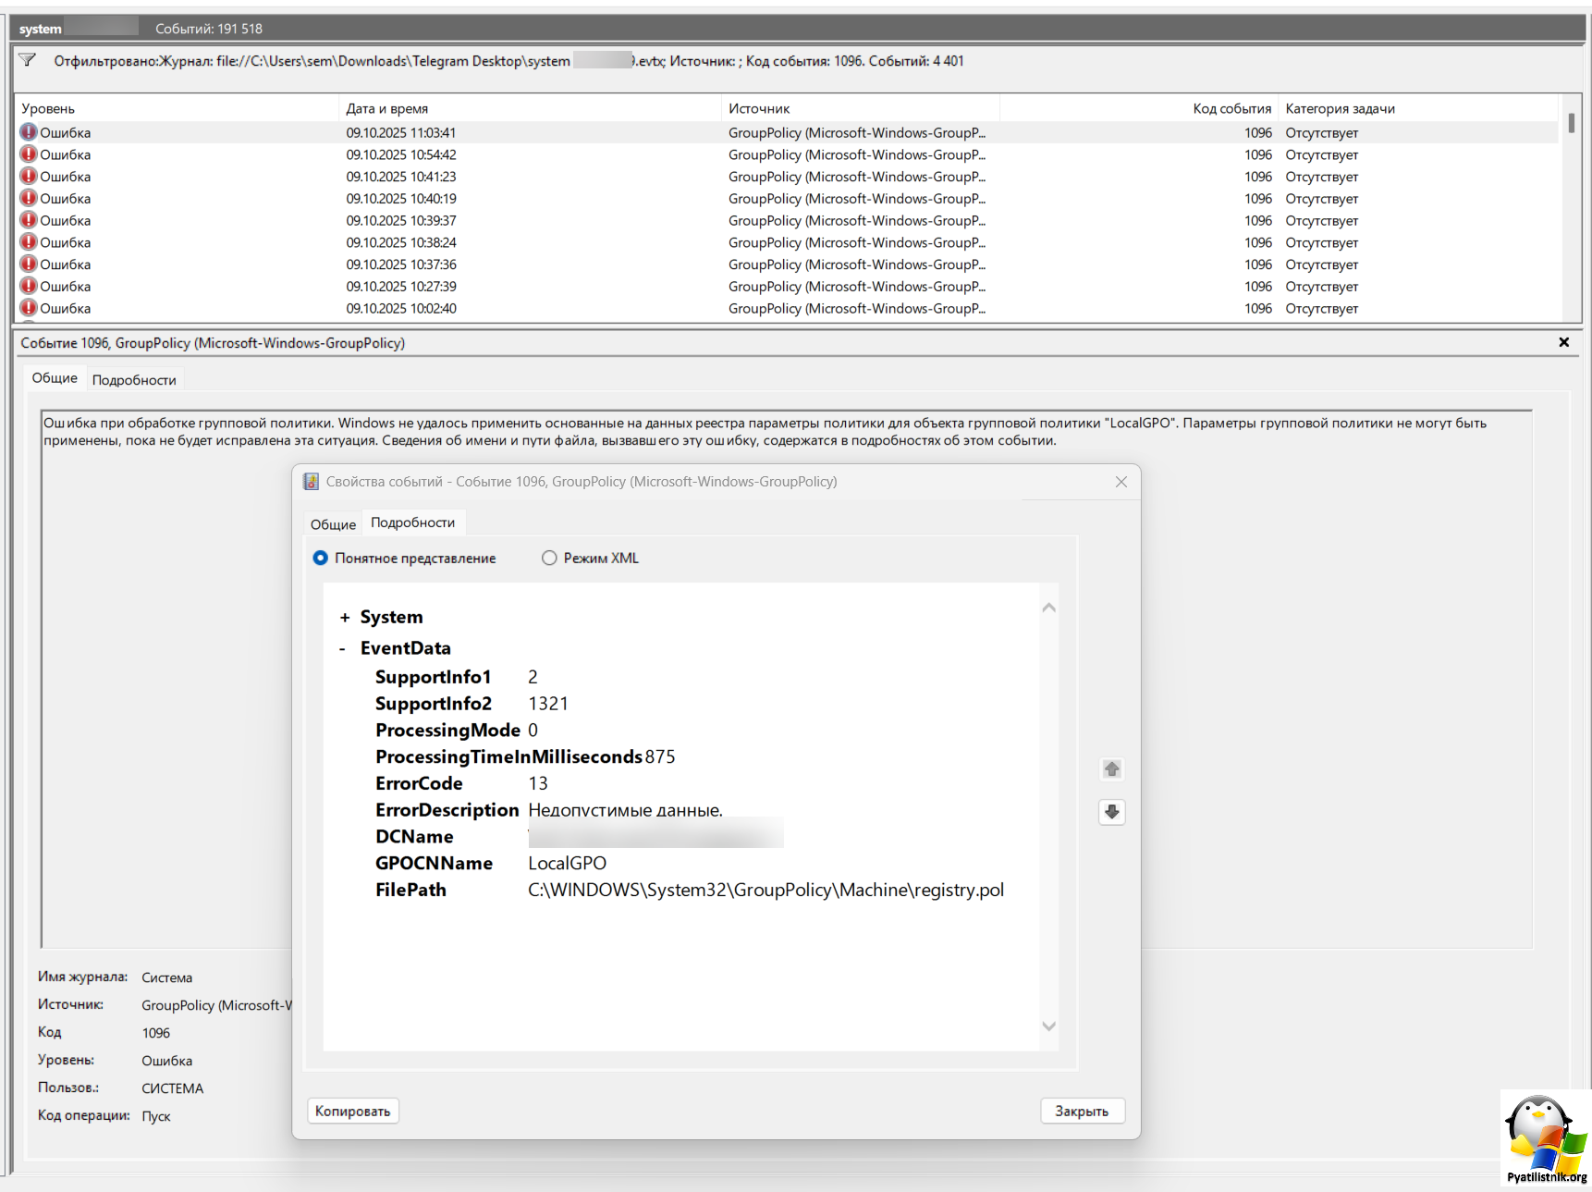
Task: Click the event properties dialog title icon
Action: pos(312,482)
